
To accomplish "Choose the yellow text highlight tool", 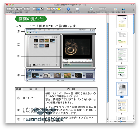I will [59, 9].
